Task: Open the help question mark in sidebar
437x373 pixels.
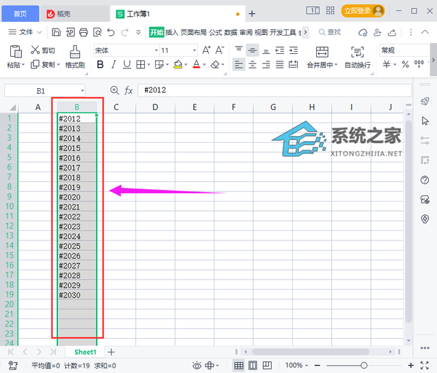Action: coord(425,180)
